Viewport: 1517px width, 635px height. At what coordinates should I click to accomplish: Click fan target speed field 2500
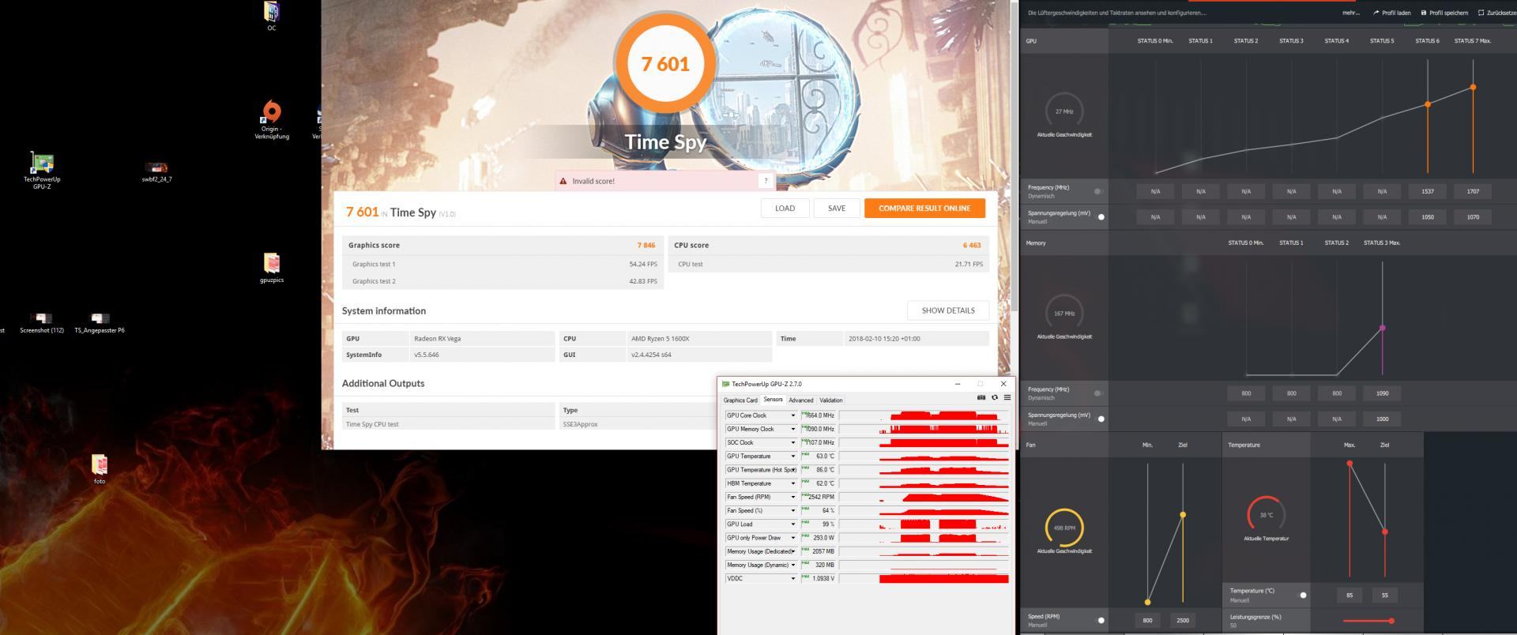(x=1183, y=620)
